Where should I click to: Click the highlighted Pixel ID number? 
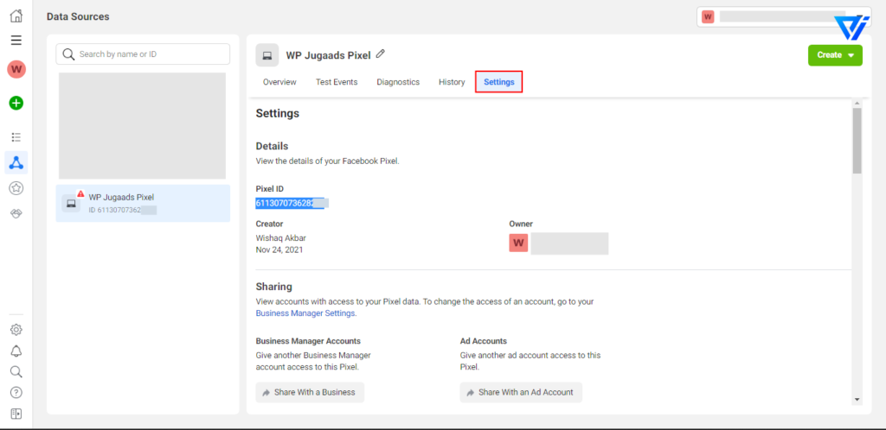[x=290, y=204]
